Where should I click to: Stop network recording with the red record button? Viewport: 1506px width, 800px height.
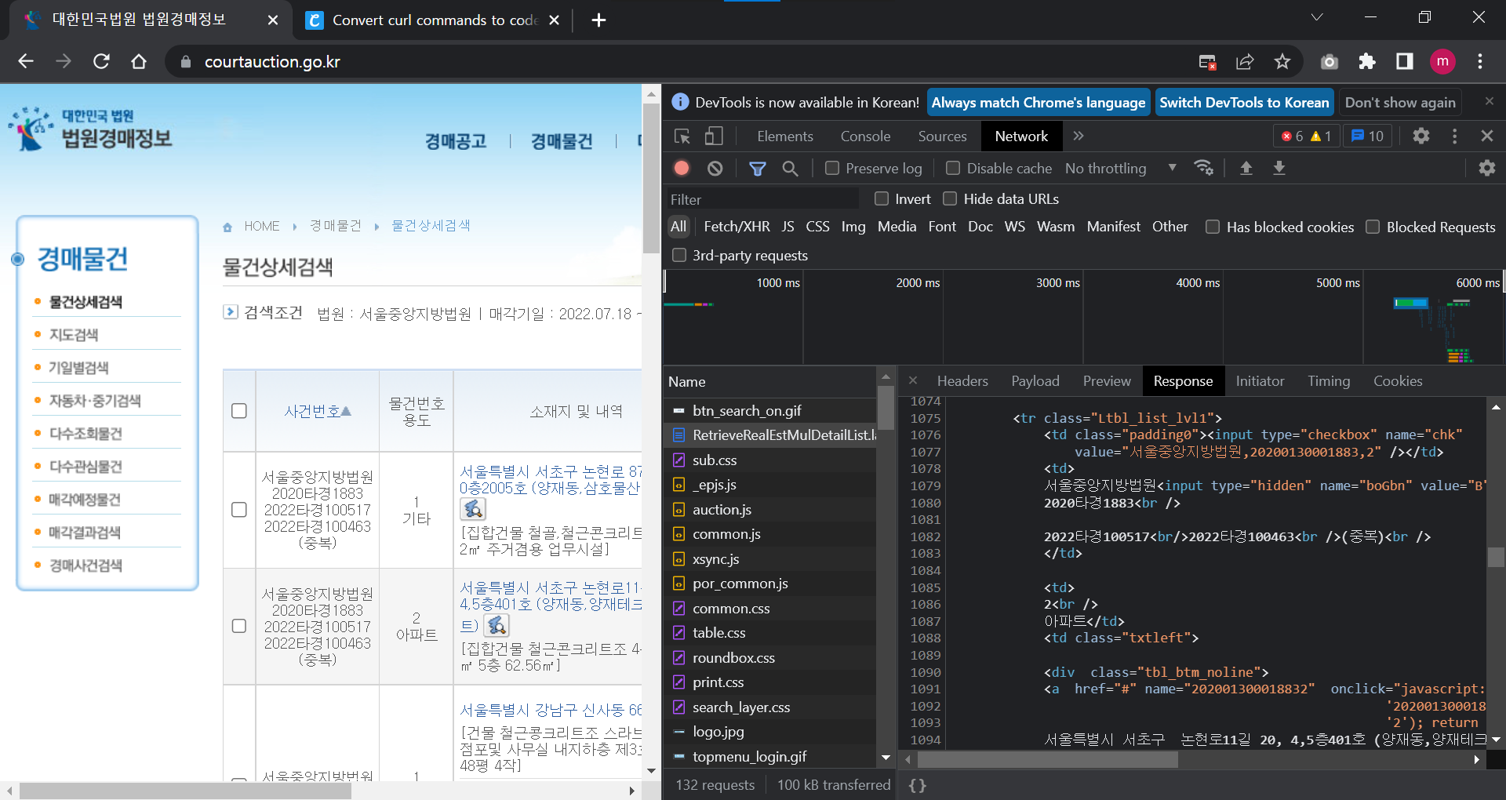click(682, 168)
